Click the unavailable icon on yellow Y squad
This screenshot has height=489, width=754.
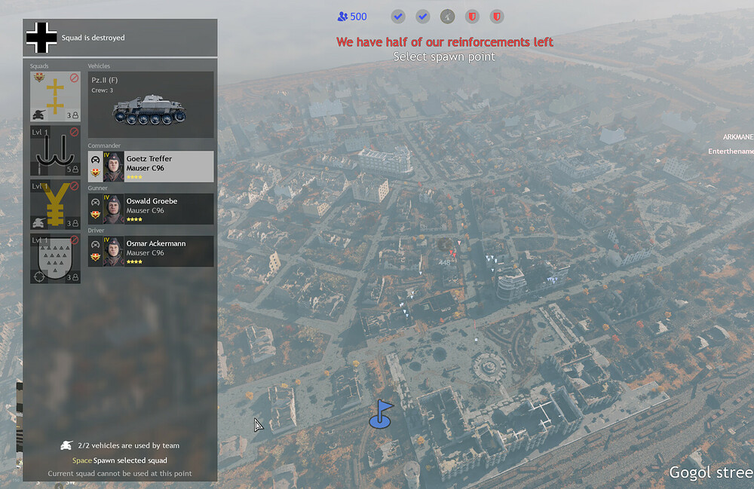[74, 186]
